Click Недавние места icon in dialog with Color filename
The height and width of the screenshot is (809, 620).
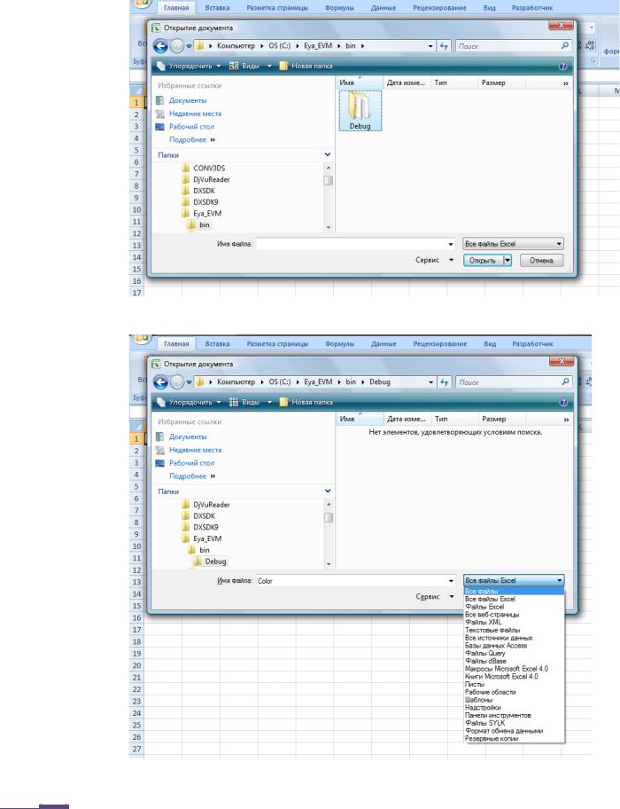coord(160,450)
